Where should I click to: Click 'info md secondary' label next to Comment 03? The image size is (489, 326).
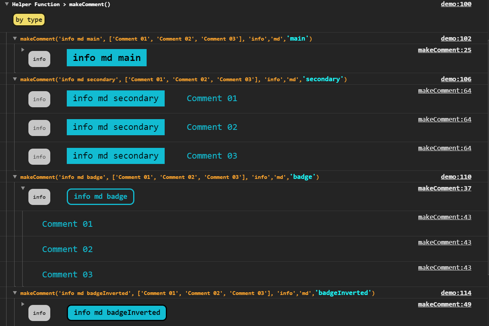[x=116, y=156]
